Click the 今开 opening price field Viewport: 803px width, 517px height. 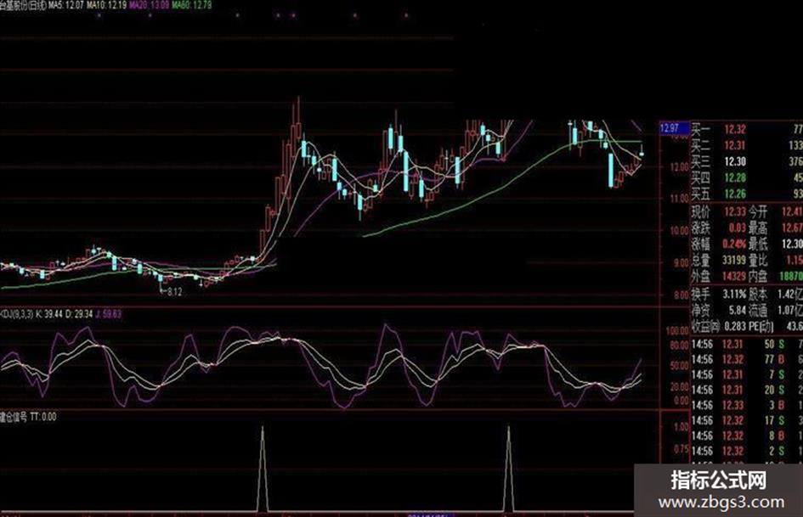775,211
